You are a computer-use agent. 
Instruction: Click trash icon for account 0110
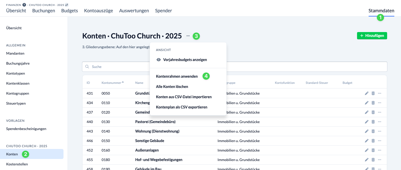click(373, 103)
